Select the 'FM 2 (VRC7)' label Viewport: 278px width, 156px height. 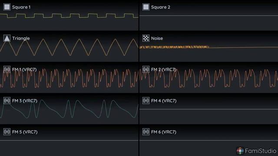164,69
